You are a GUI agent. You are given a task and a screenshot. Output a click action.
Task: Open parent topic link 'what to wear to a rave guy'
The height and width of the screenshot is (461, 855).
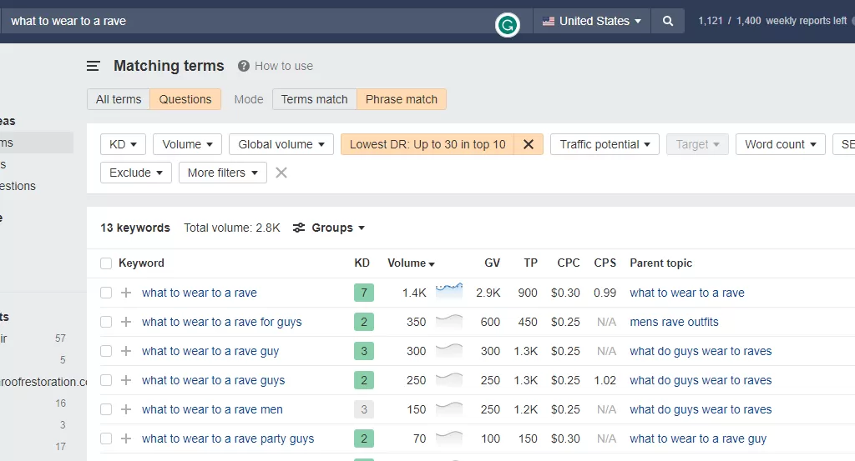click(698, 438)
